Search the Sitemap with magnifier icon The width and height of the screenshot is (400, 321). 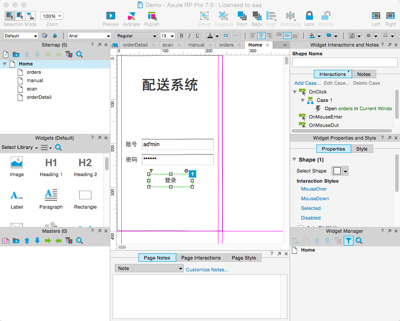point(79,54)
